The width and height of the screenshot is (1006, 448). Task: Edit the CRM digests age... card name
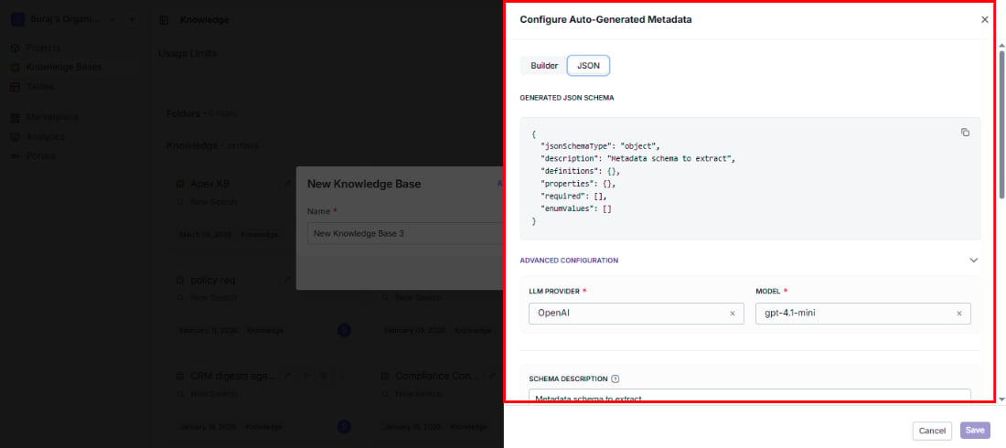(x=288, y=376)
